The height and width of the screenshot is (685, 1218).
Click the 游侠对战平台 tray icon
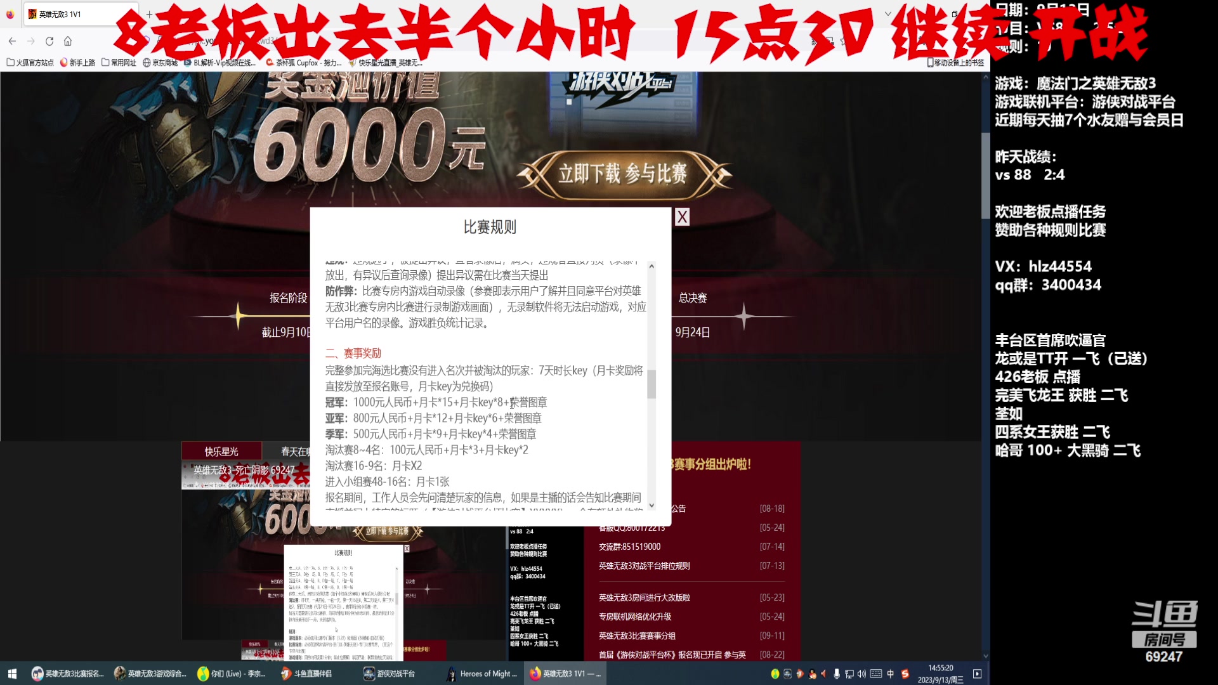coord(787,674)
